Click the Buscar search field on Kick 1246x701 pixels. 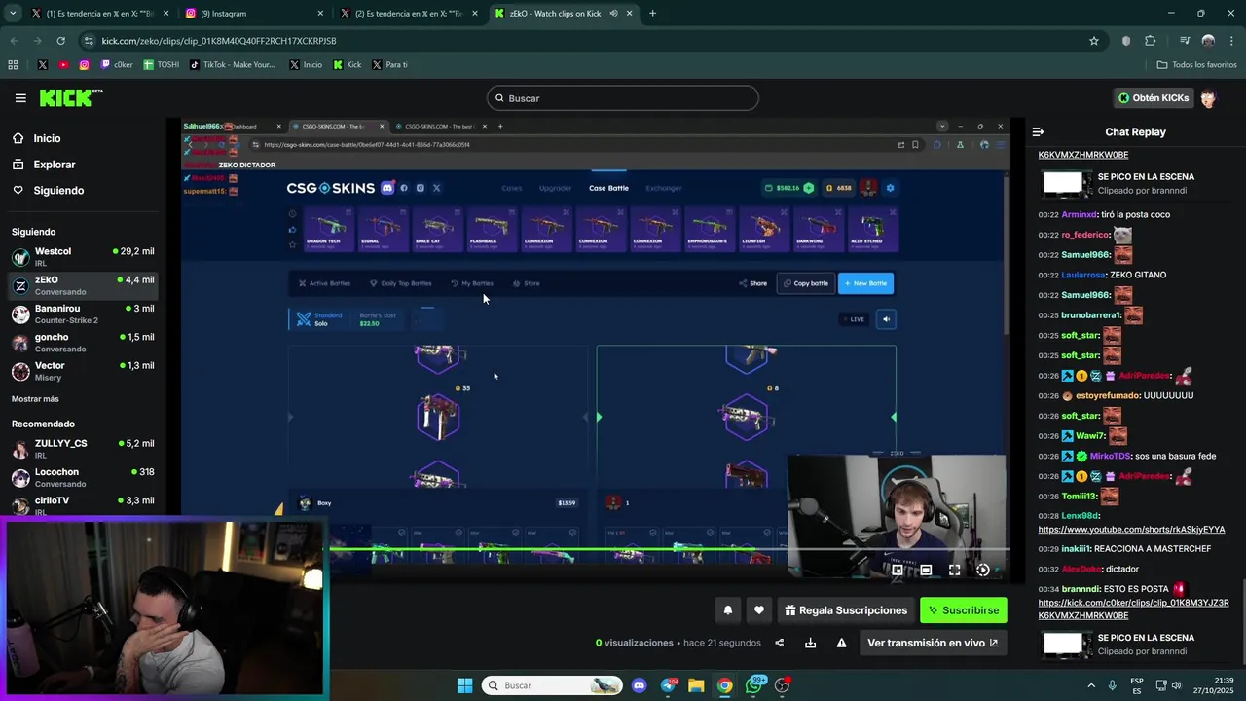point(623,98)
